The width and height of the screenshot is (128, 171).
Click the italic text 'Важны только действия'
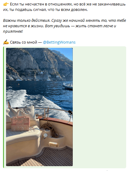tap(27, 21)
